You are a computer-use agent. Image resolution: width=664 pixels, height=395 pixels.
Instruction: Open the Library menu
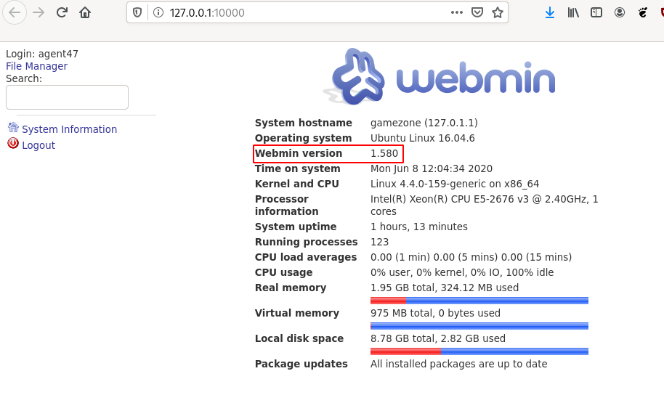click(573, 12)
